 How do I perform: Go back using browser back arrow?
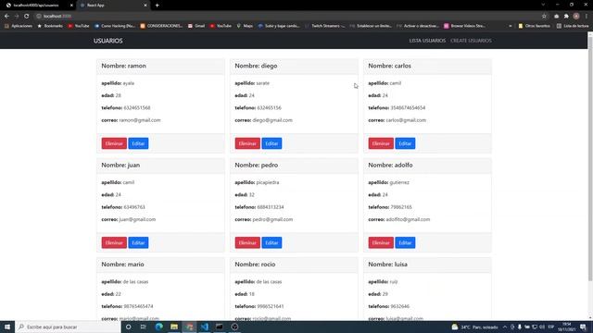point(6,17)
